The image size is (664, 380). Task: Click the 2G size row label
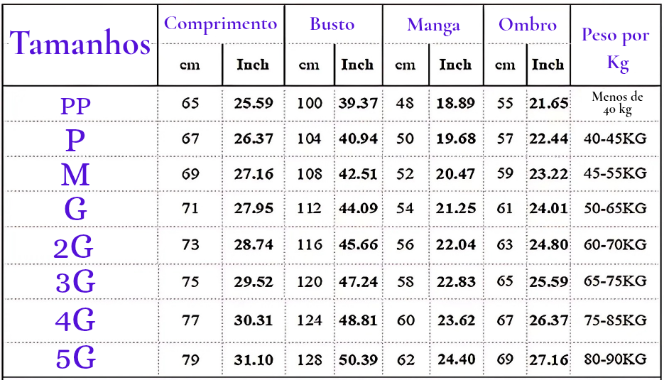(x=73, y=247)
